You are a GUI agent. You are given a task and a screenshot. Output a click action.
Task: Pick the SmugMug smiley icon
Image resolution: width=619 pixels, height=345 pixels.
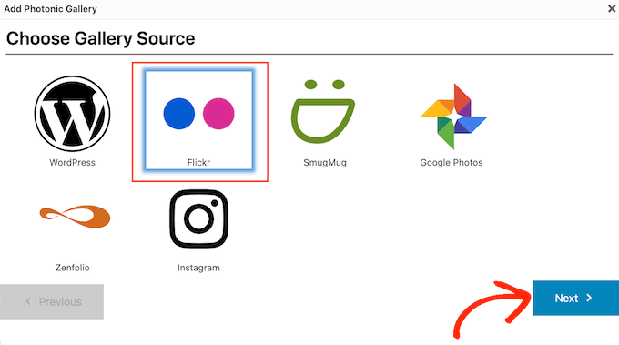pyautogui.click(x=323, y=111)
